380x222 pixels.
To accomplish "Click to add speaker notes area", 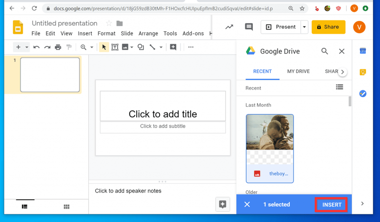I will (128, 191).
